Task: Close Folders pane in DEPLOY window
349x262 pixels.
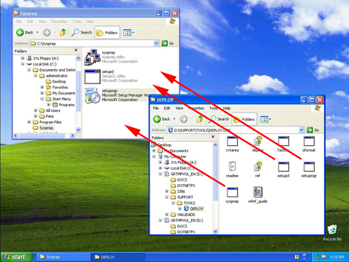Action: [x=213, y=137]
